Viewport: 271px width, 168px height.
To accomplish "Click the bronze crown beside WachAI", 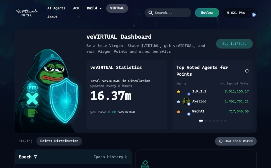I will tap(178, 111).
